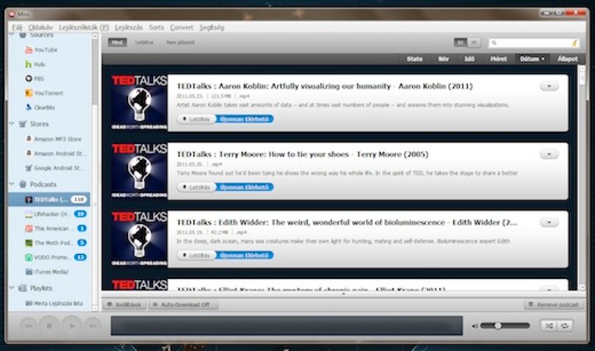Click the play button in player bar
This screenshot has height=351, width=595.
point(71,325)
